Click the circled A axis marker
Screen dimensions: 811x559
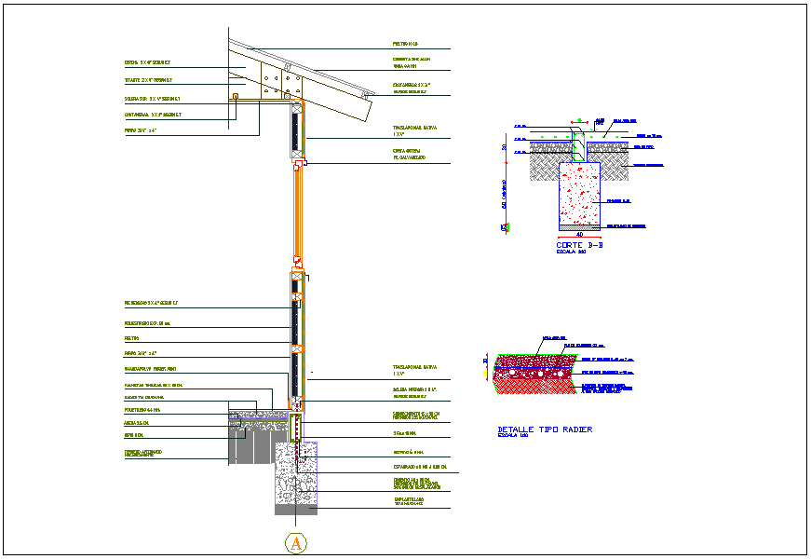[296, 541]
